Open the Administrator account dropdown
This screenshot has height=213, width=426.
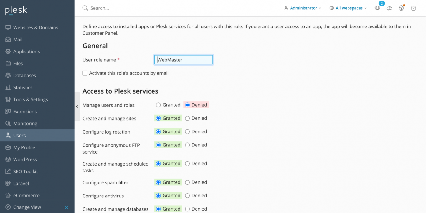303,8
